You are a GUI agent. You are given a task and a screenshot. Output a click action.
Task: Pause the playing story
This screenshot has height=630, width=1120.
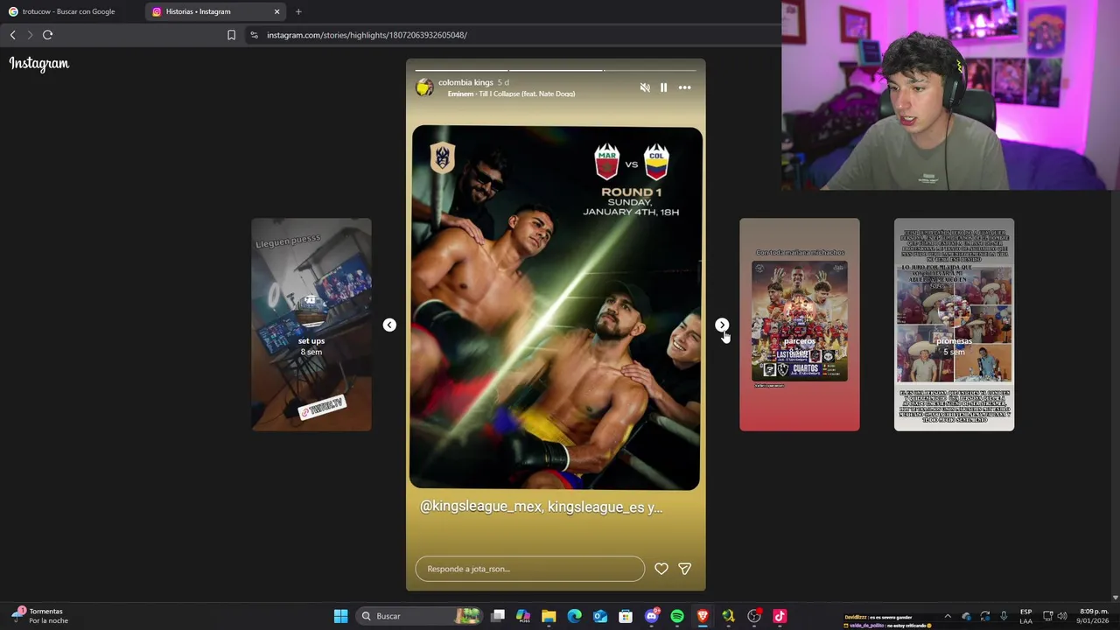tap(663, 87)
